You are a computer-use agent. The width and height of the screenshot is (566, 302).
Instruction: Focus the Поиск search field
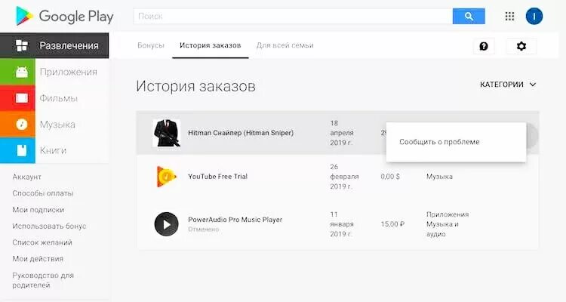pyautogui.click(x=293, y=17)
